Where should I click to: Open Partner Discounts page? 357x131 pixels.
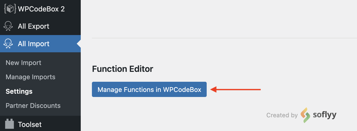point(33,106)
